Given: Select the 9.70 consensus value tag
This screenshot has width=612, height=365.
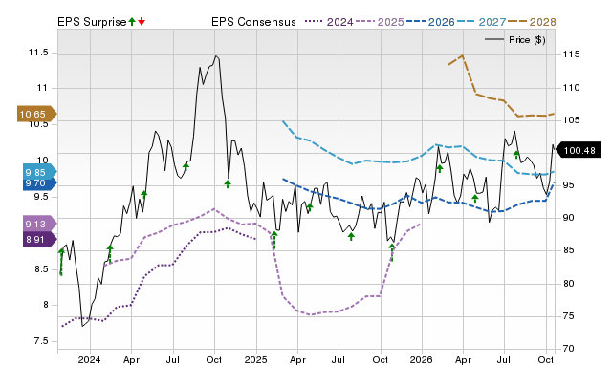Looking at the screenshot, I should pos(39,183).
